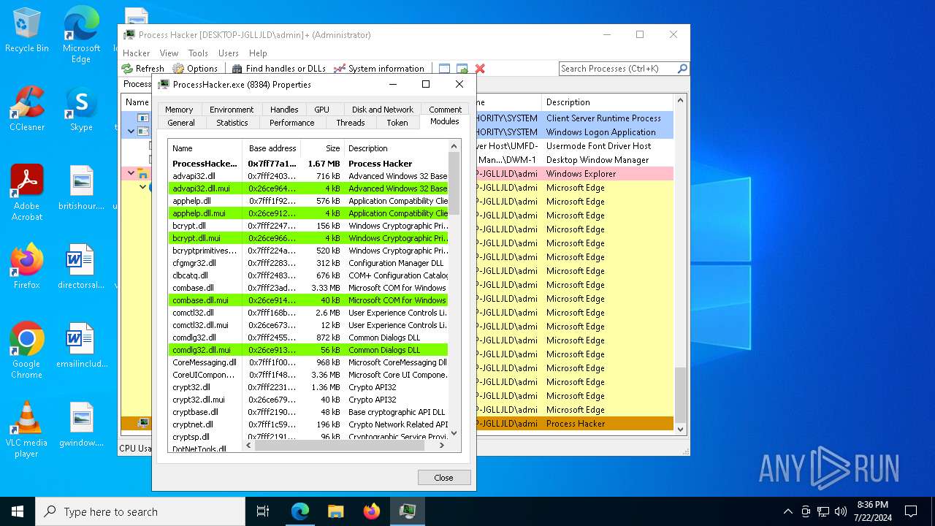Screen dimensions: 935x526
Task: Open the emailinclud Word document on desktop
Action: pos(81,346)
